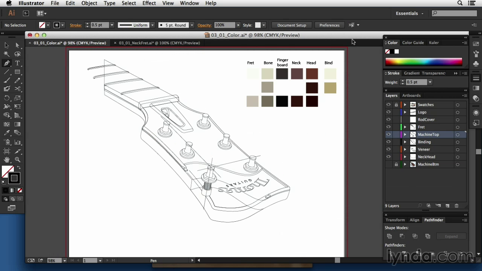Expand the Logo layer contents

[405, 112]
